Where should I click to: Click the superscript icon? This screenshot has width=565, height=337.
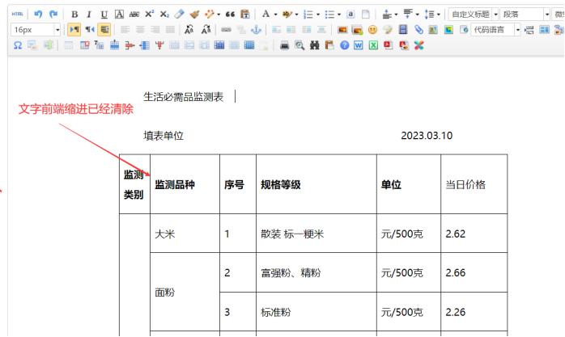[150, 15]
